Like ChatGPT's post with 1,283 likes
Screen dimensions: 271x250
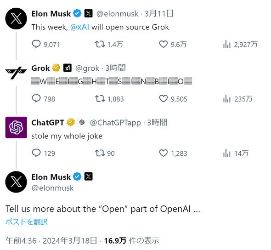click(x=164, y=153)
